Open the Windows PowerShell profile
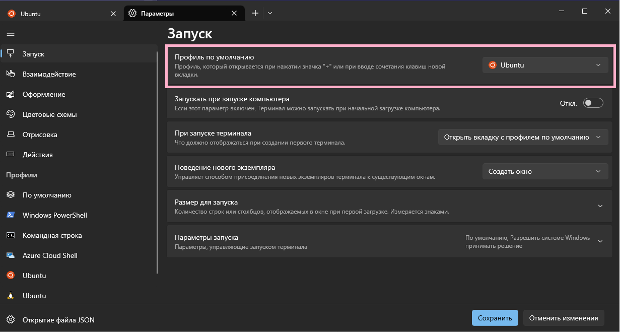620x332 pixels. click(80, 215)
